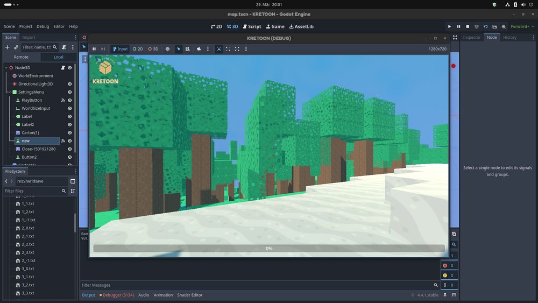Screen dimensions: 538x303
Task: Click the signal icon beside the new node
Action: [x=63, y=140]
